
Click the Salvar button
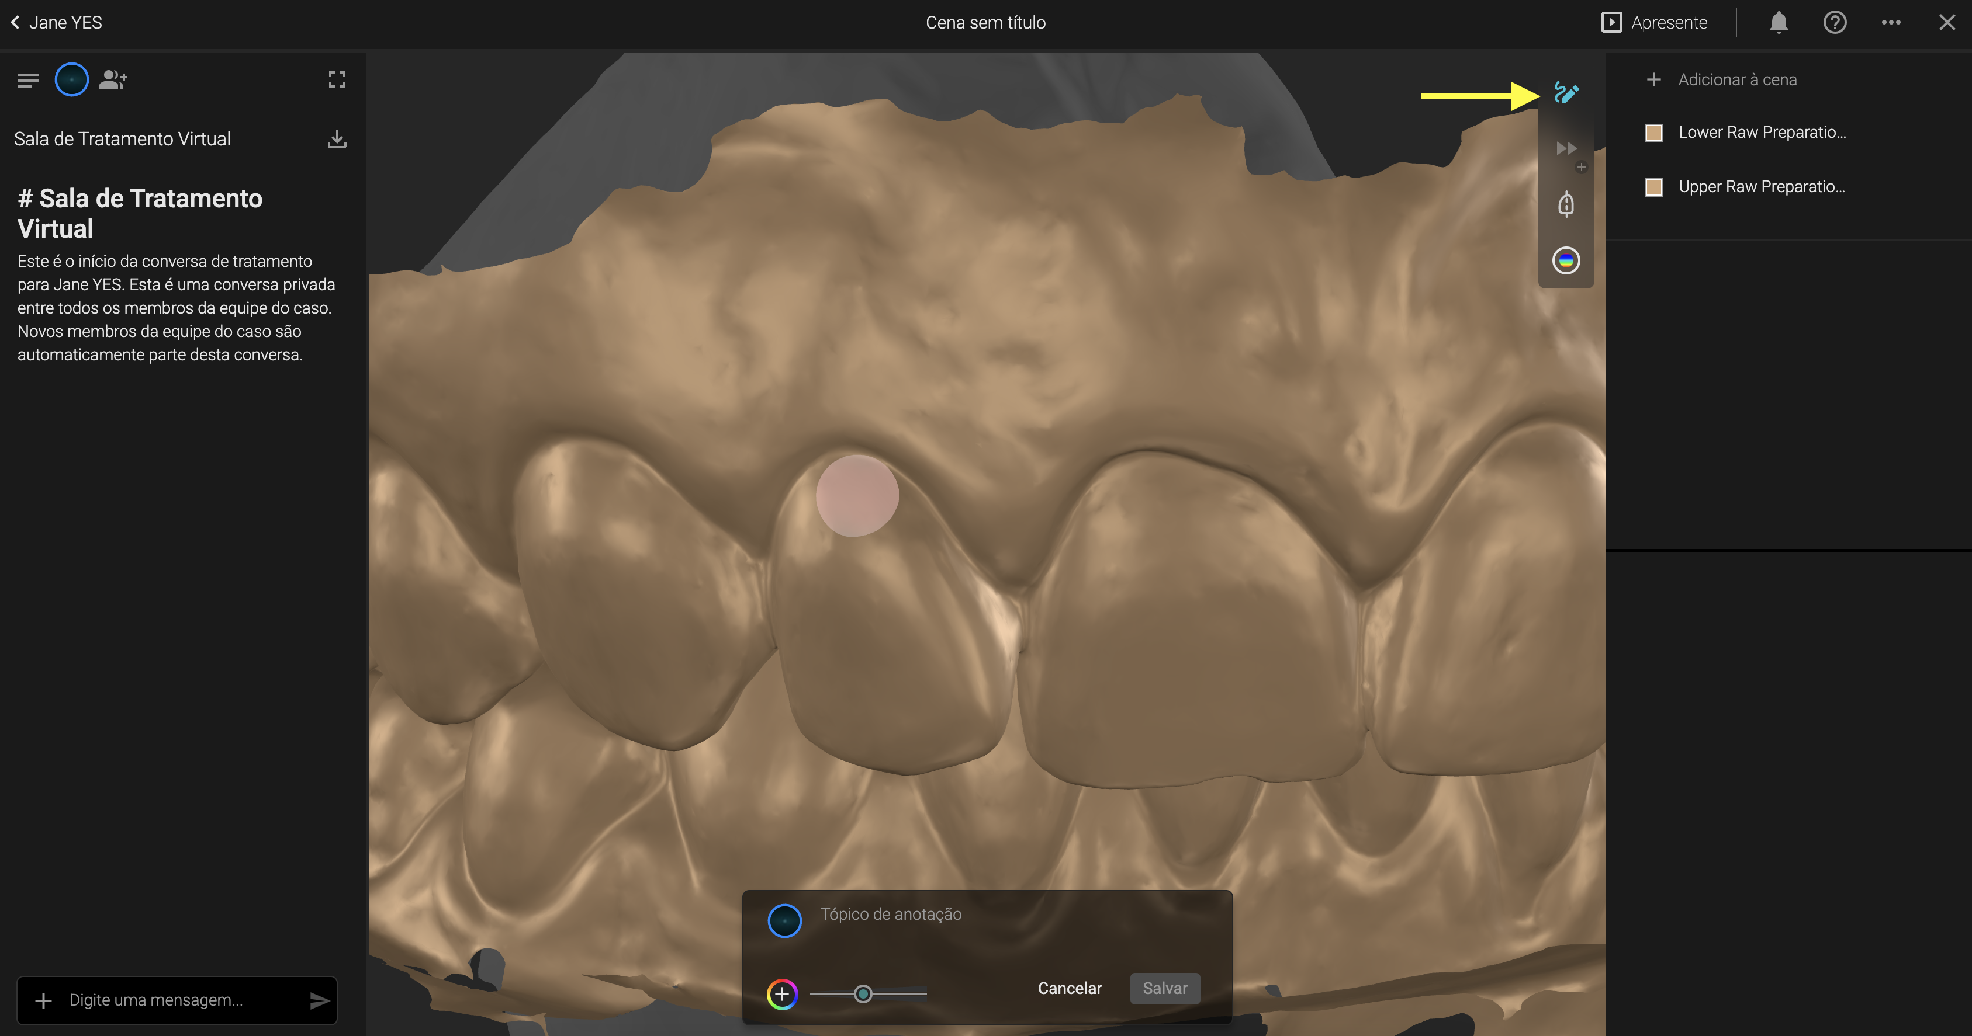[x=1164, y=989]
